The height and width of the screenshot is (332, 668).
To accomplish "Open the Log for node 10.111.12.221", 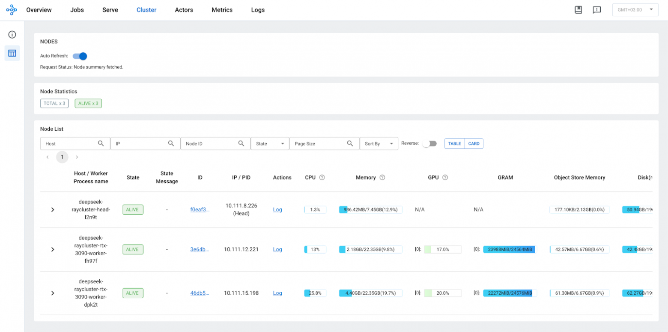I will click(277, 249).
